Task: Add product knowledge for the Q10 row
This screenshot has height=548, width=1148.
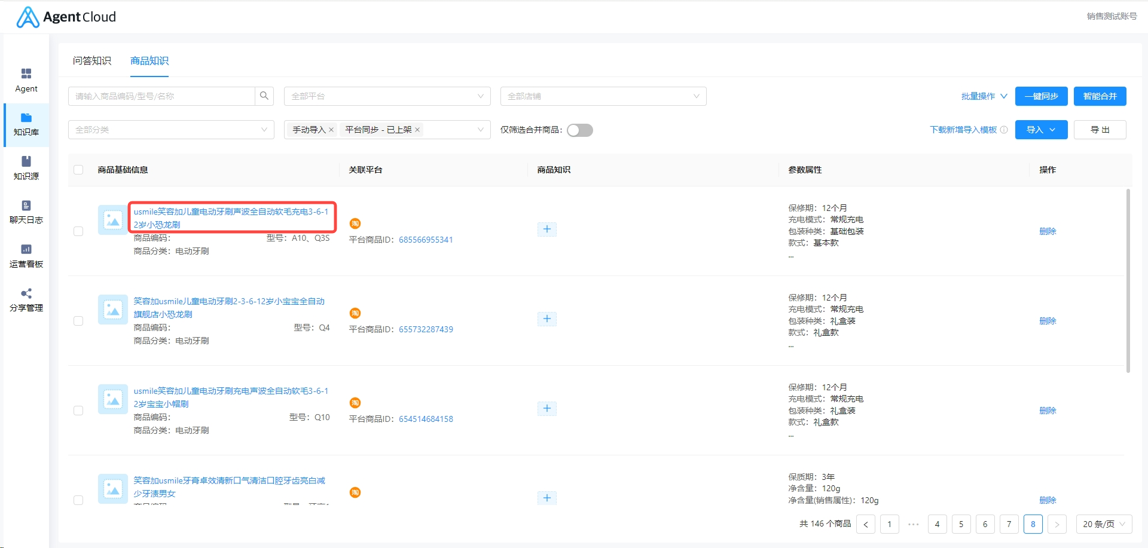Action: tap(546, 408)
